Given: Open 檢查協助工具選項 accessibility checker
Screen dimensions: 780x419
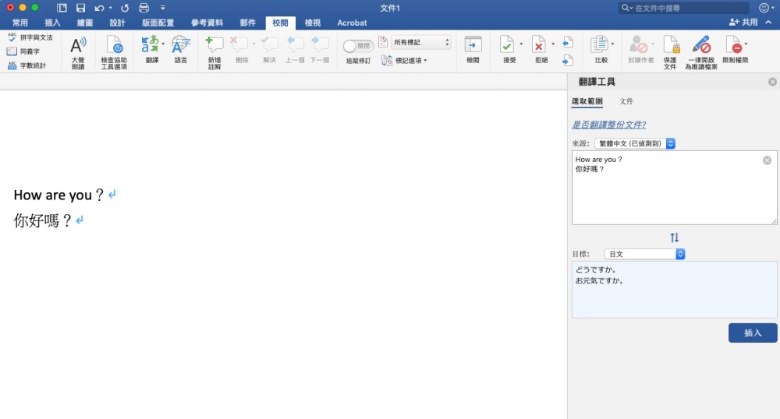Looking at the screenshot, I should click(x=114, y=47).
